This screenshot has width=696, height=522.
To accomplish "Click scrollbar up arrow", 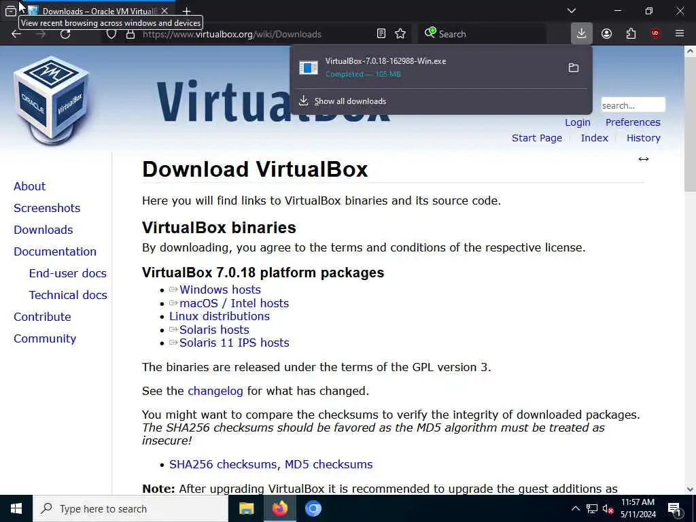I will [x=691, y=50].
